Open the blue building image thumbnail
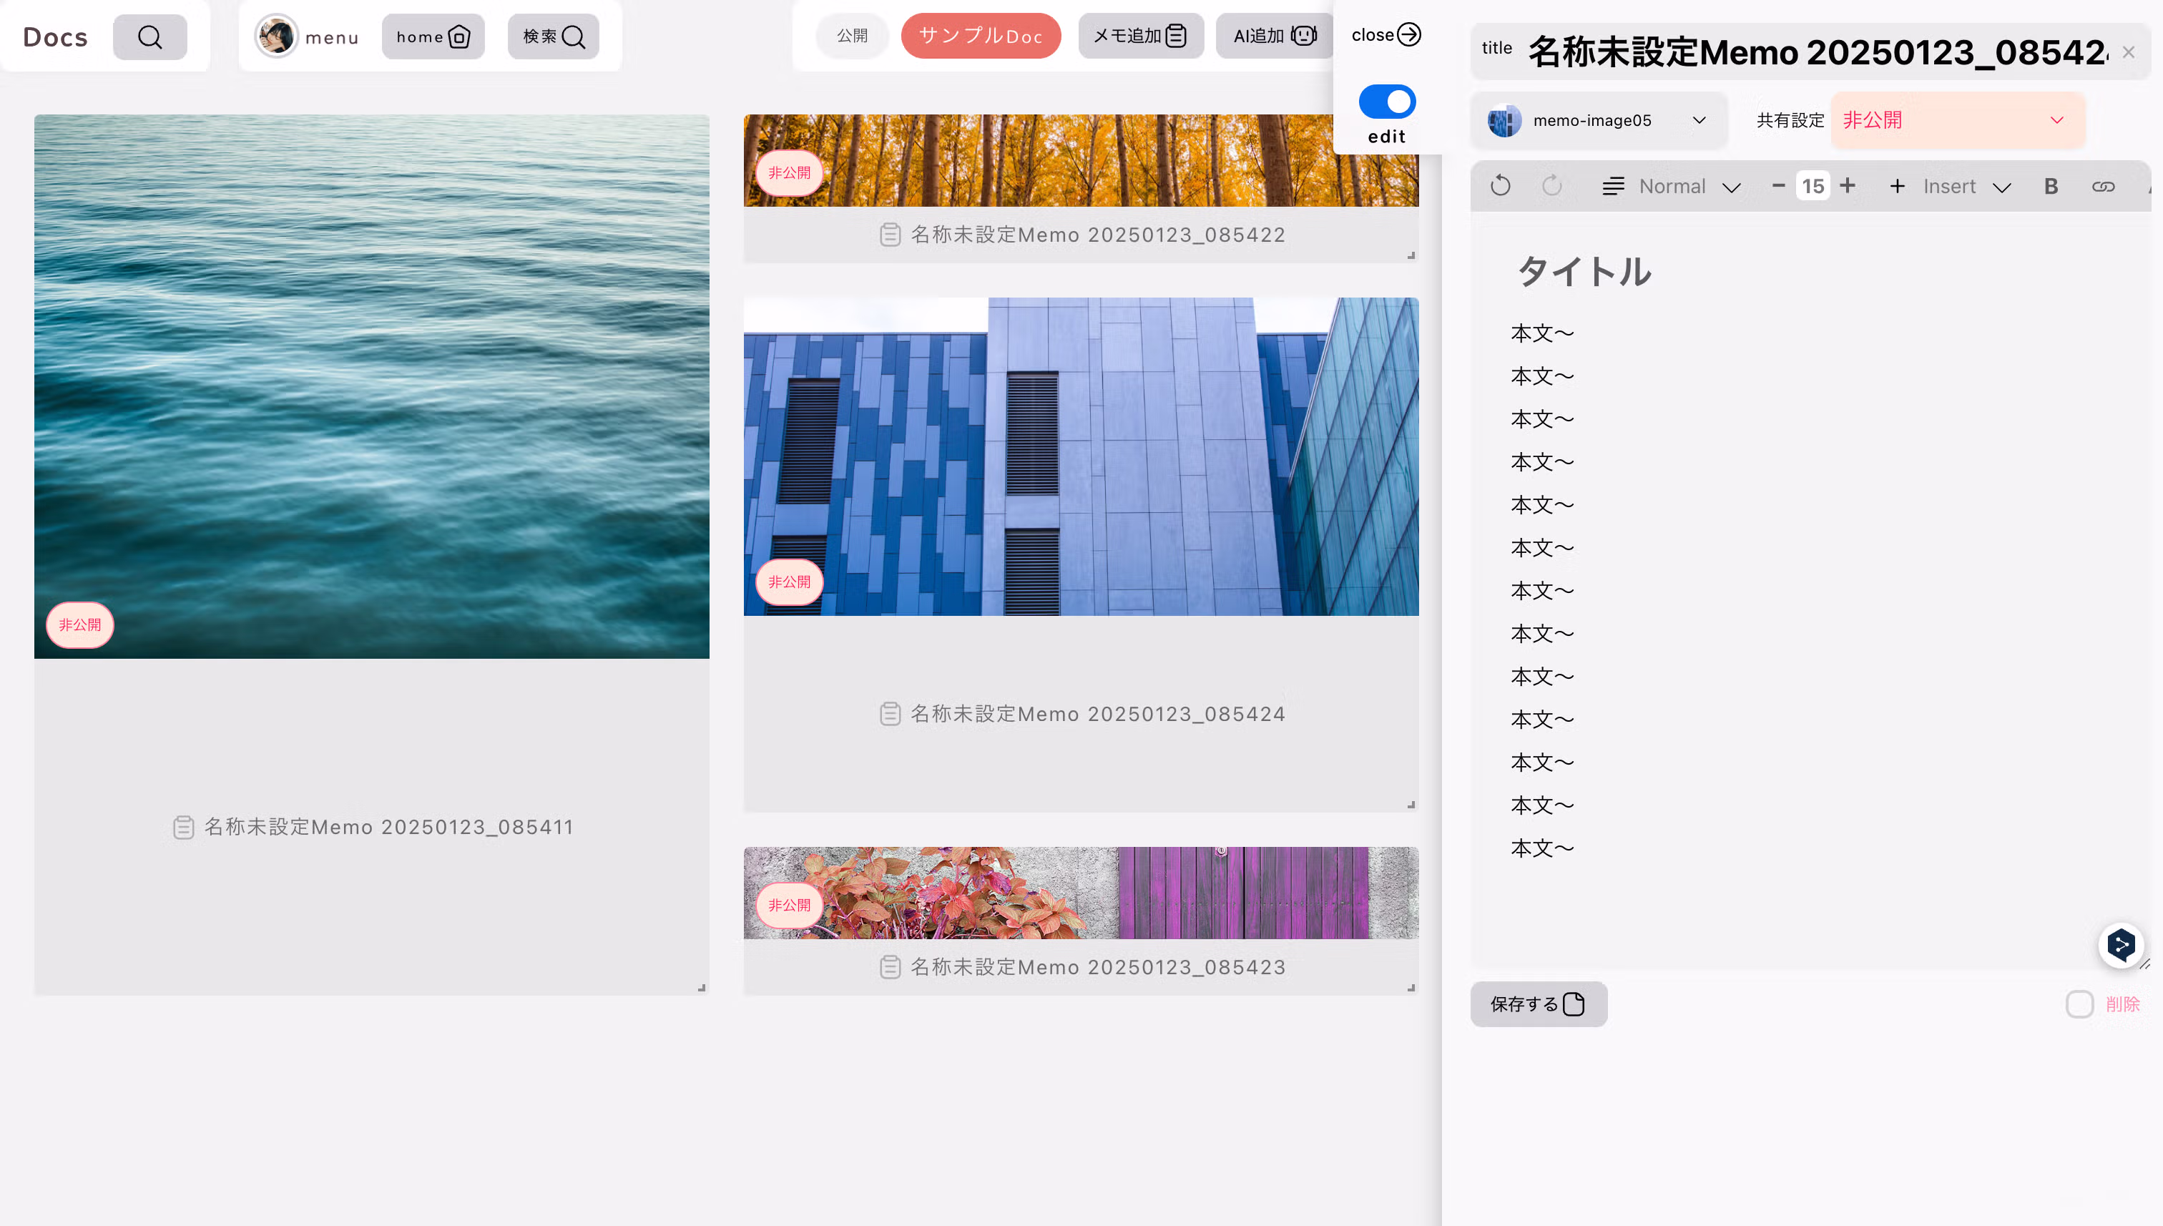 (1081, 456)
